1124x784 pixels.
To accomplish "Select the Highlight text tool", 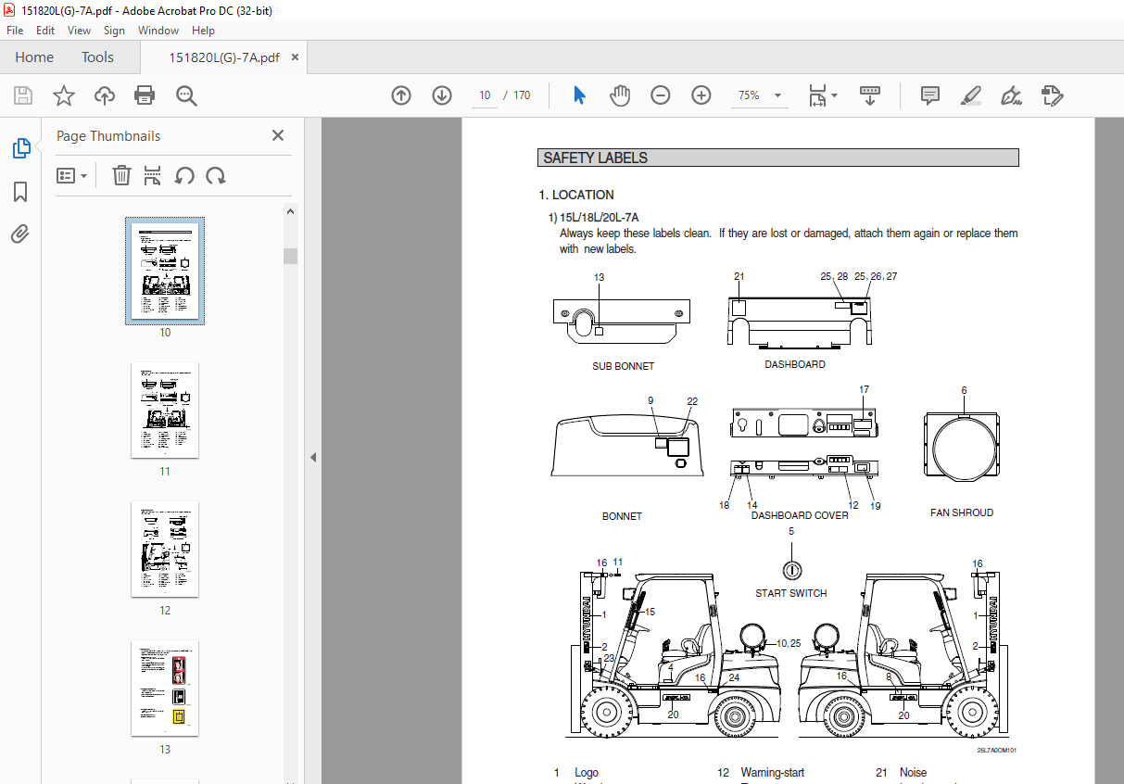I will pos(970,95).
